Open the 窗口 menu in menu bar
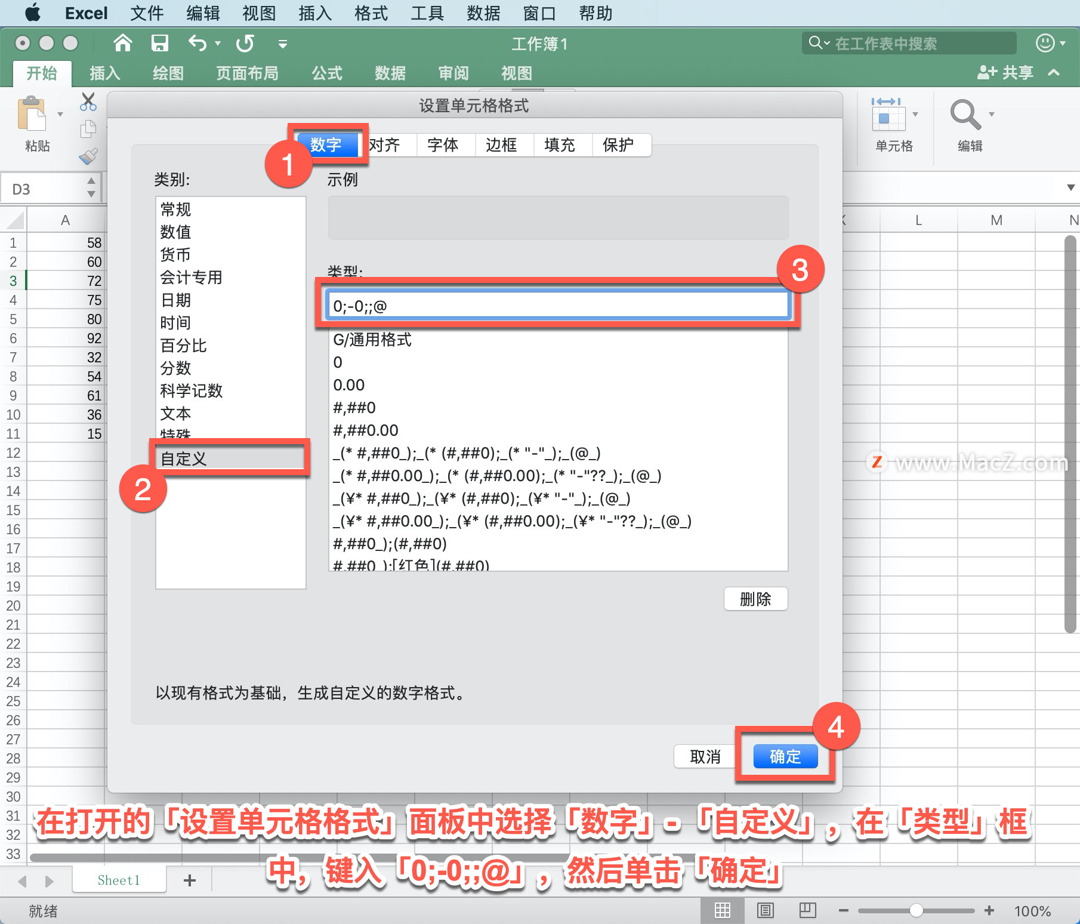This screenshot has height=924, width=1080. pos(539,13)
